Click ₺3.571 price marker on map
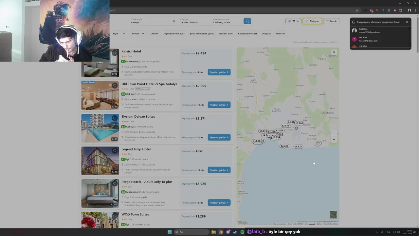 285,126
